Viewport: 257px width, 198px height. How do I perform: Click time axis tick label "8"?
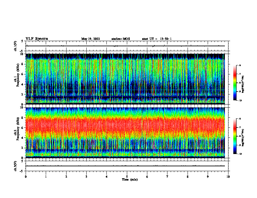pyautogui.click(x=188, y=177)
